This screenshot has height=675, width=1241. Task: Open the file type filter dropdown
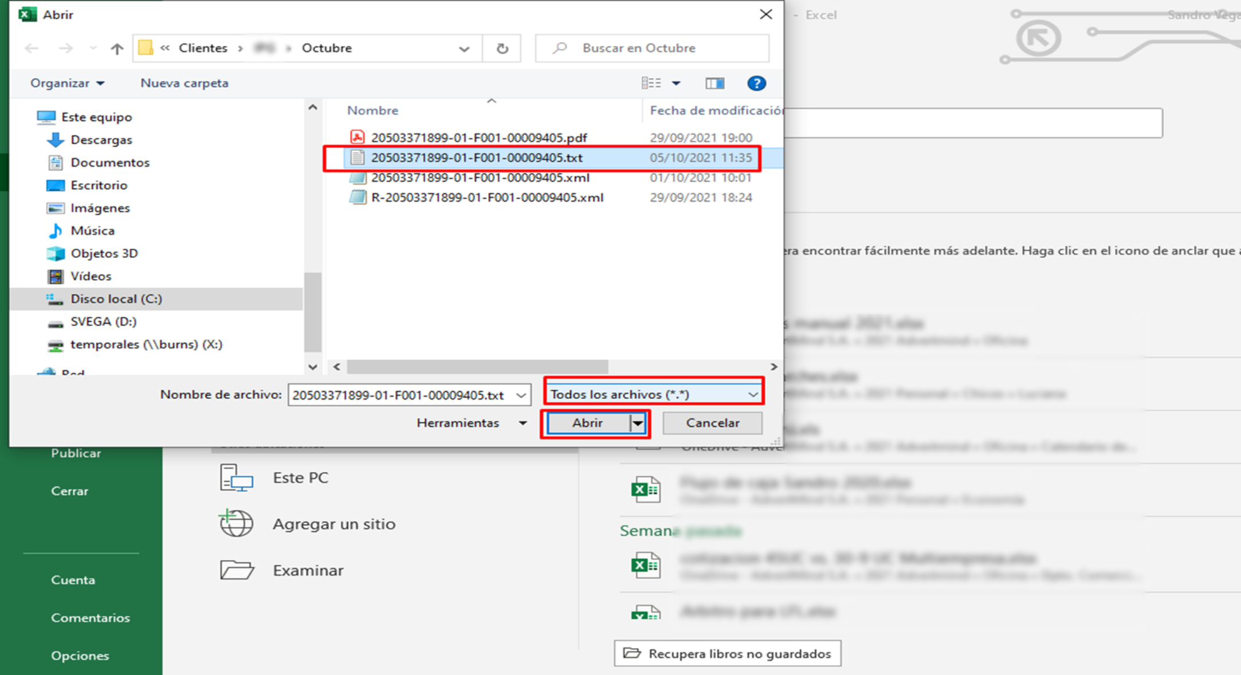654,394
